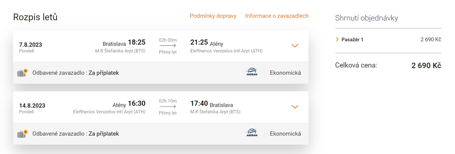Click the Aegean logo on the Atény–Bratislava return flight
The height and width of the screenshot is (154, 455).
click(x=252, y=134)
